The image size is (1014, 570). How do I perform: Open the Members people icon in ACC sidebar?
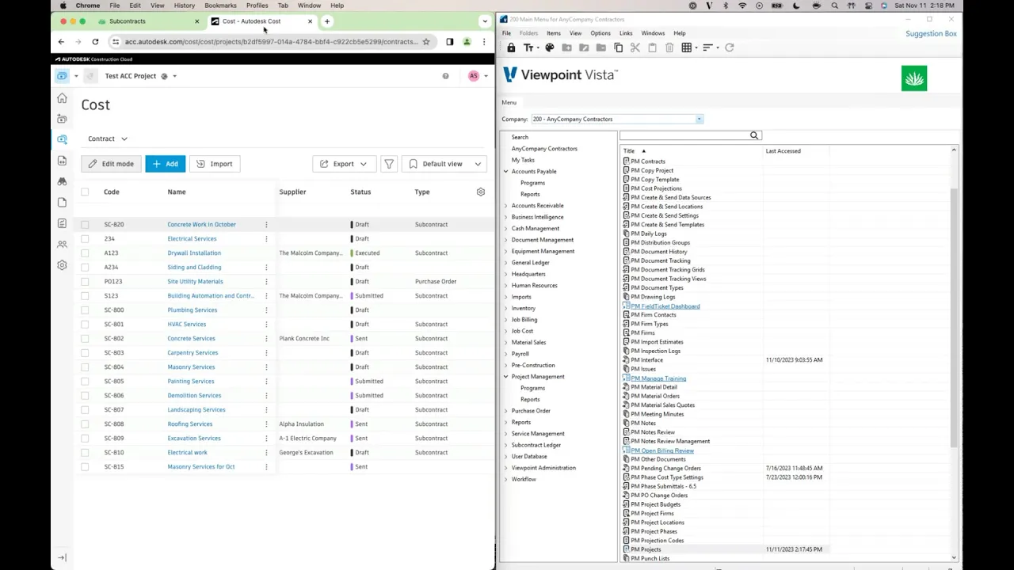coord(62,245)
